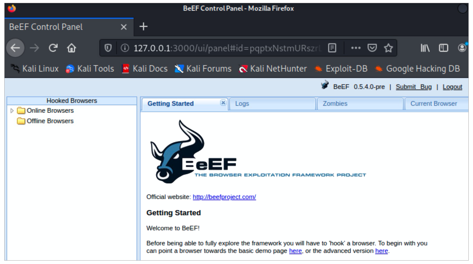Open the Pocket save icon
The image size is (473, 264).
pos(372,48)
